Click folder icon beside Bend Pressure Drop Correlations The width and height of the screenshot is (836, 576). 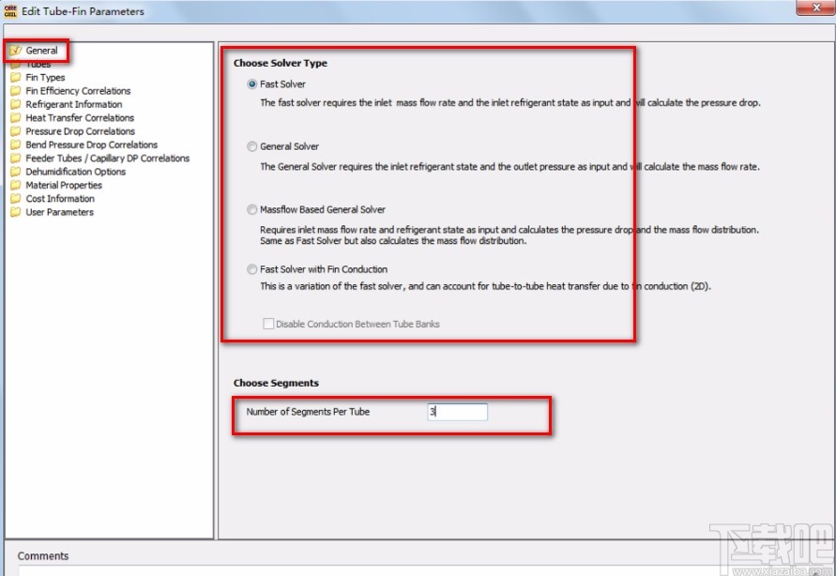coord(16,144)
